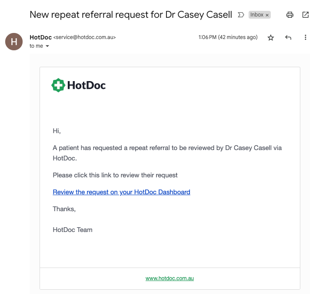This screenshot has width=319, height=294.
Task: Click the 'HotDoc Team' signature text
Action: point(73,230)
